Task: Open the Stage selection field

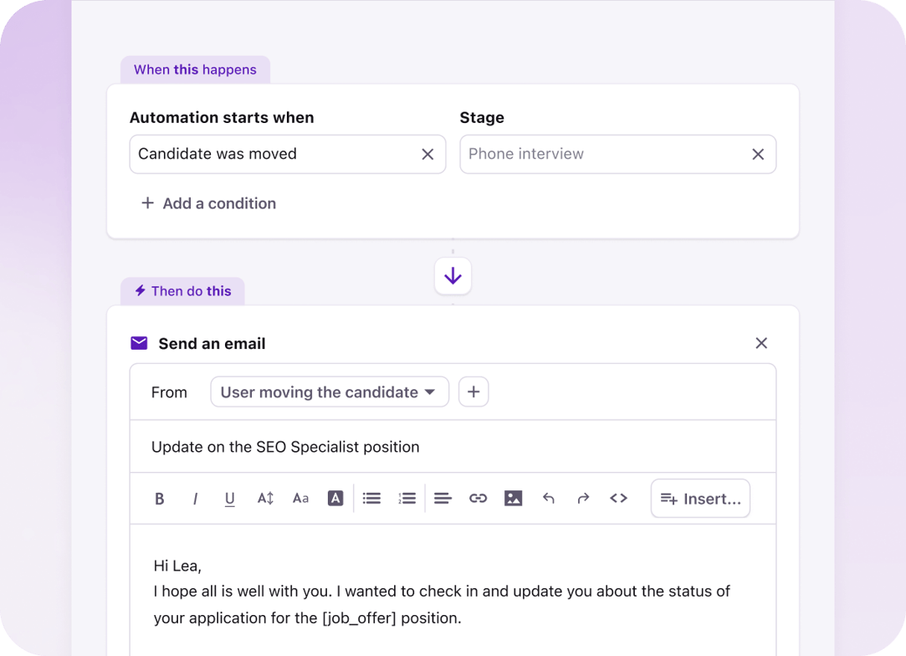Action: pos(618,154)
